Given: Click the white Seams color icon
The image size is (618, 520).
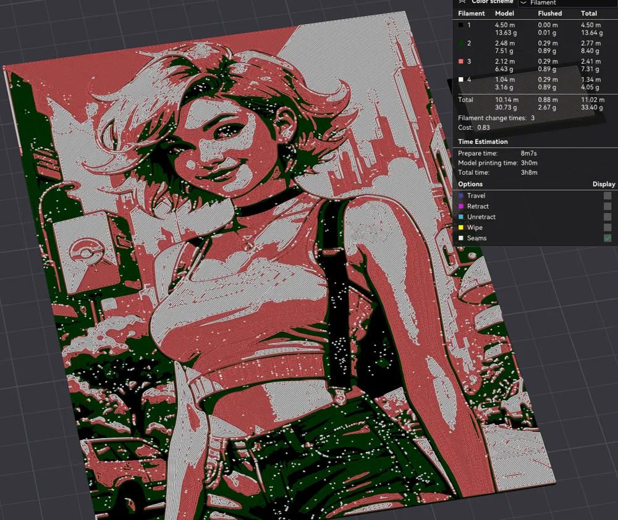Looking at the screenshot, I should [461, 238].
